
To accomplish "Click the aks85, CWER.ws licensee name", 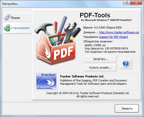I will pyautogui.click(x=95, y=45).
